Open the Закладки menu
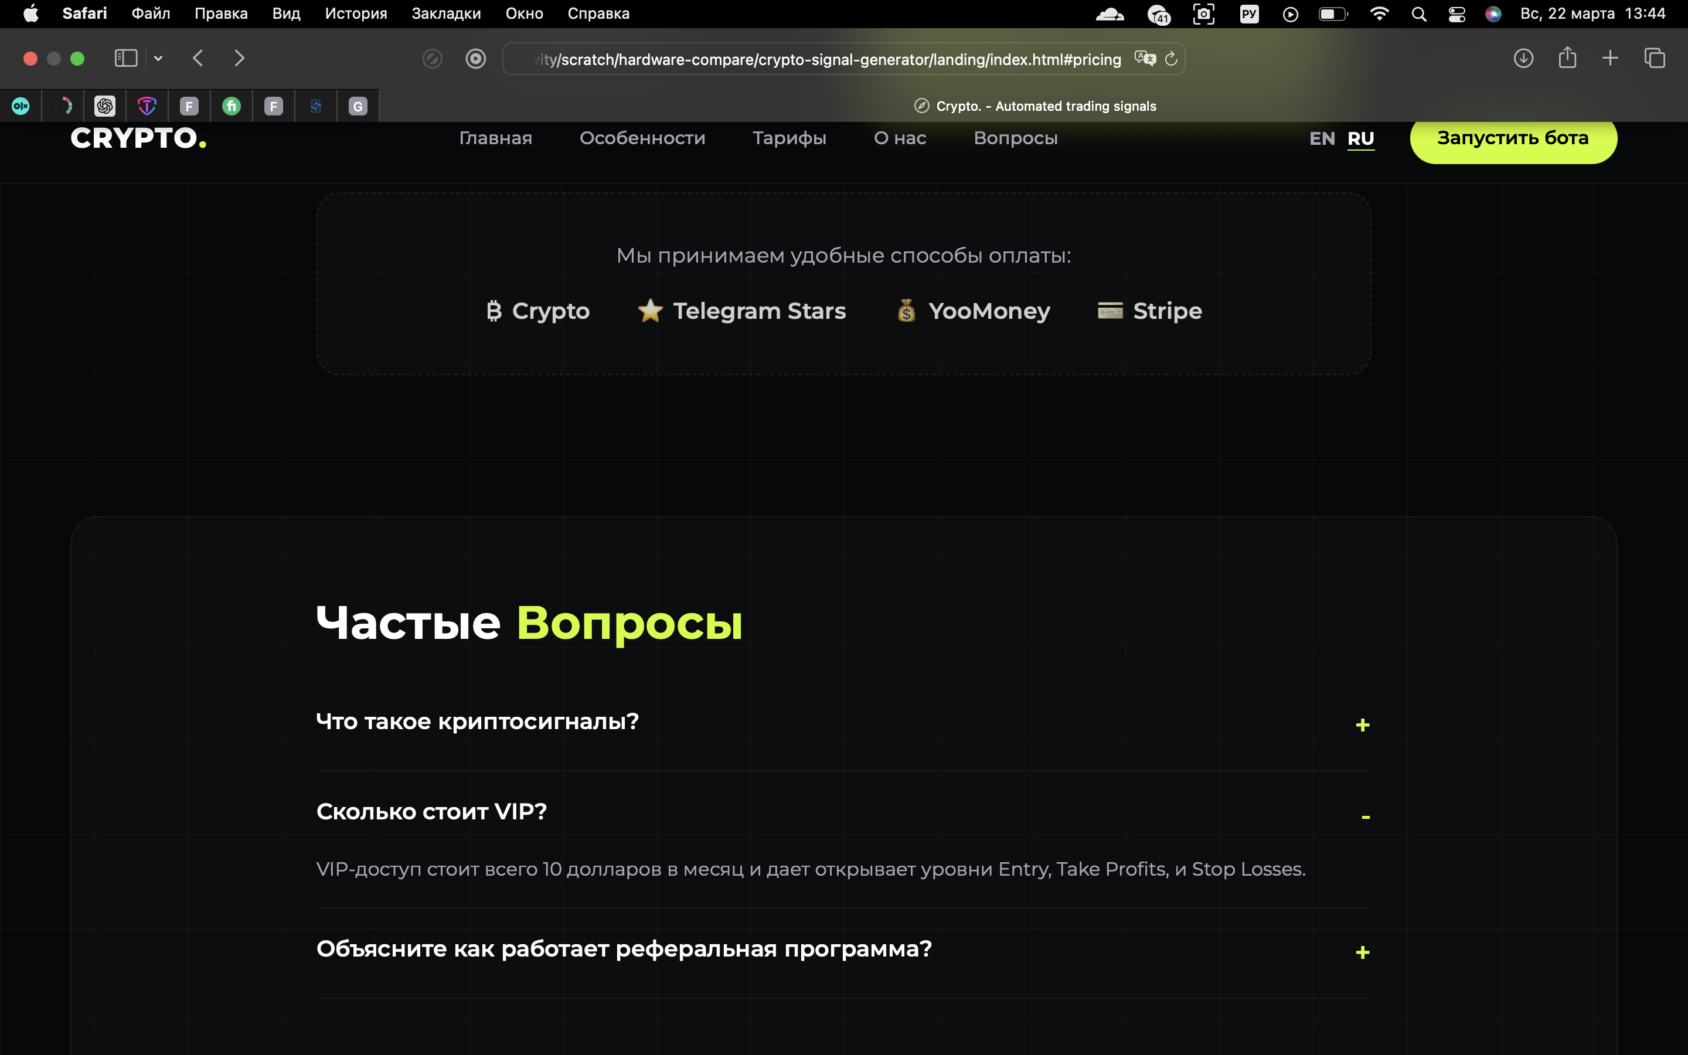This screenshot has width=1688, height=1055. [445, 14]
